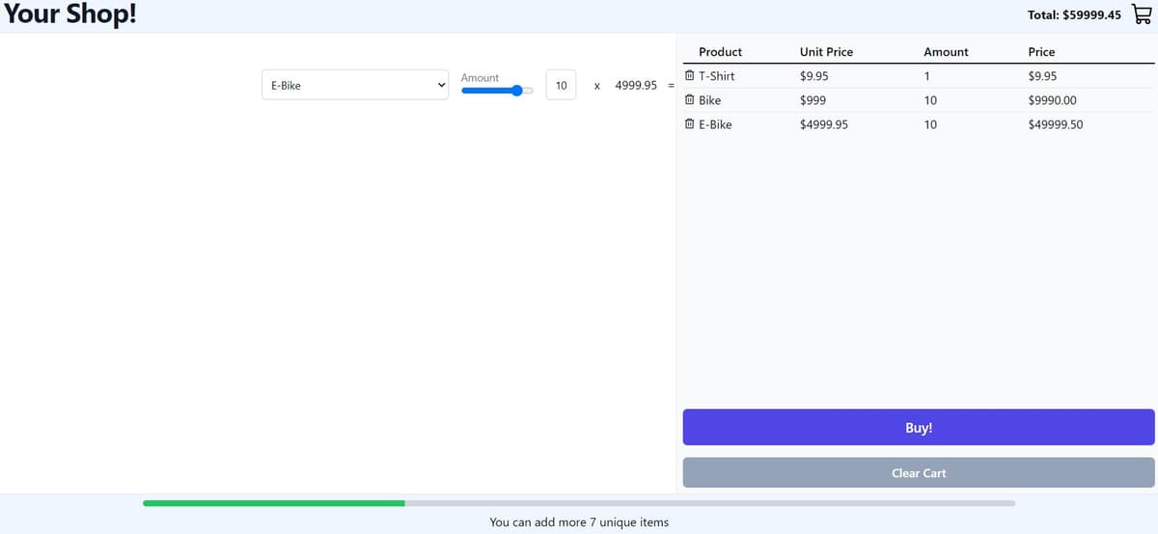Select the T-Shirt product name cell
Image resolution: width=1158 pixels, height=534 pixels.
click(x=716, y=76)
